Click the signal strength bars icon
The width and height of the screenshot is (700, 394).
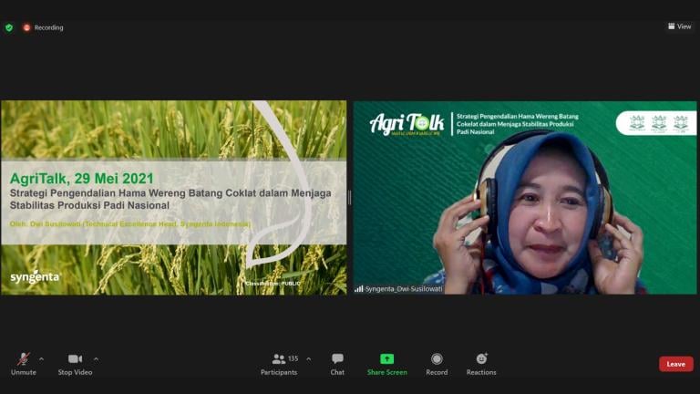(359, 289)
